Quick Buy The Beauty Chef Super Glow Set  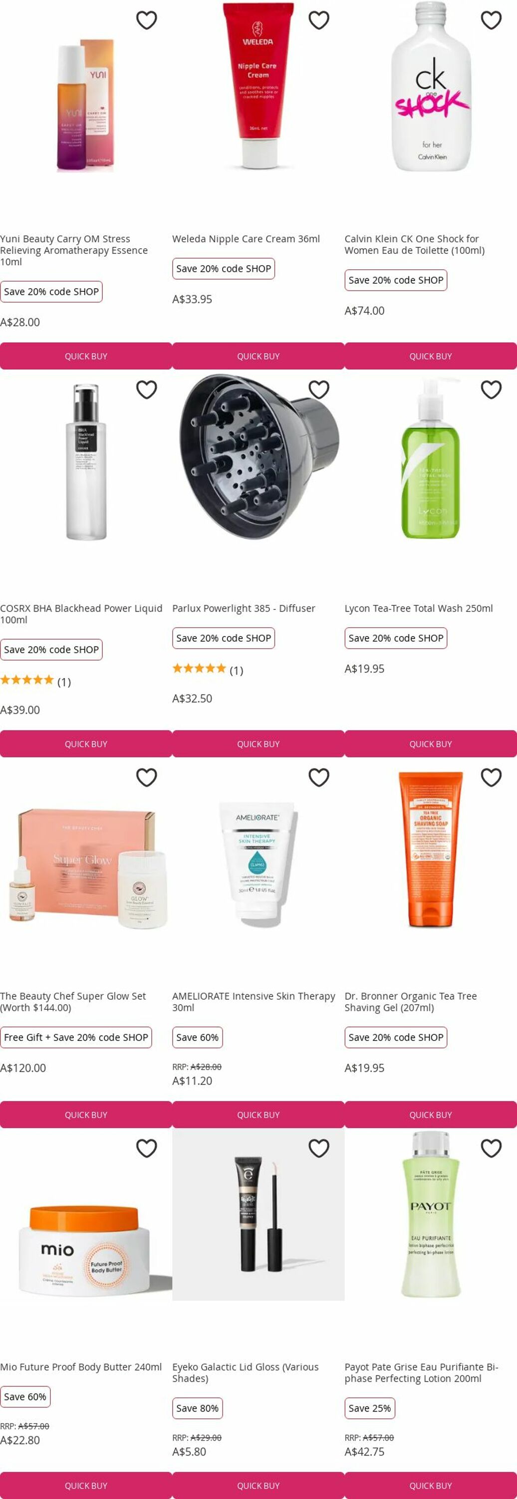pos(86,1114)
